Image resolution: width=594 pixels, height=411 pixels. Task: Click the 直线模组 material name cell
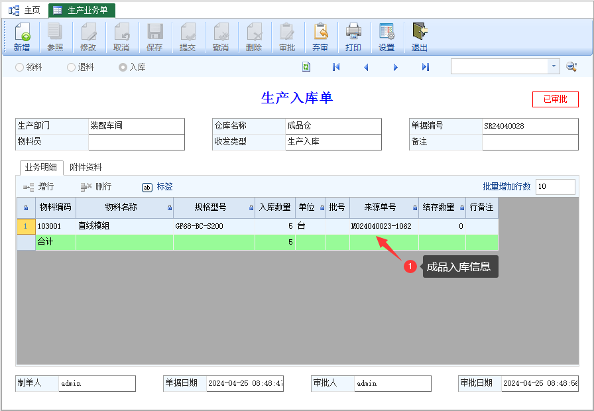[x=125, y=226]
